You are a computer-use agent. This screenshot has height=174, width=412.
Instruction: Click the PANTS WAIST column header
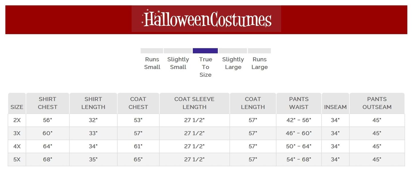coord(299,103)
